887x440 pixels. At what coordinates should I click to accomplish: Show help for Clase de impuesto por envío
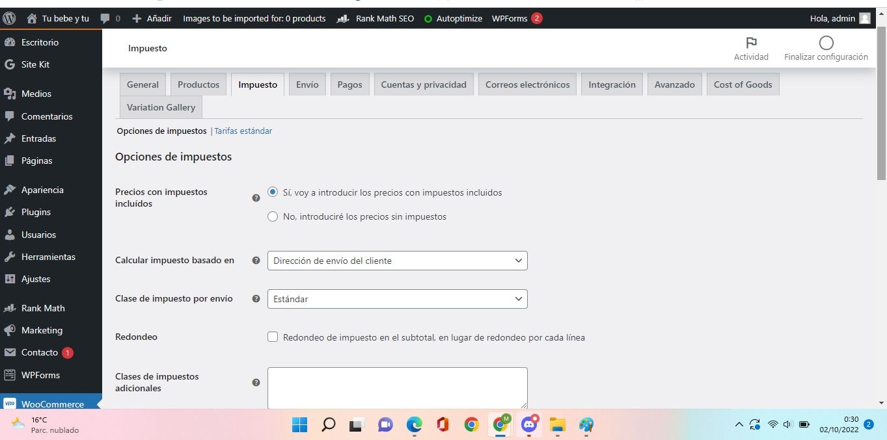256,298
